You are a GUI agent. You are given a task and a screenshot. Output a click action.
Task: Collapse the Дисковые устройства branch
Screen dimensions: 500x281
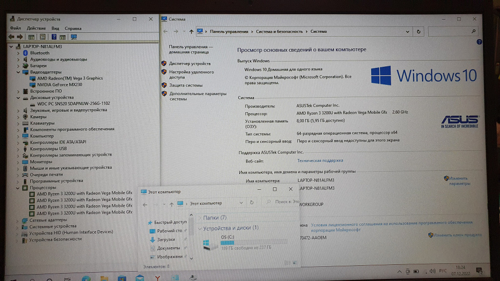point(18,98)
